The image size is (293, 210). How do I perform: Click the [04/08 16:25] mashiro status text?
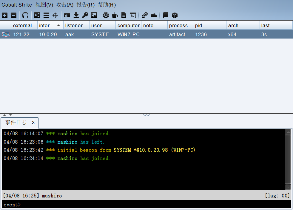[33, 196]
